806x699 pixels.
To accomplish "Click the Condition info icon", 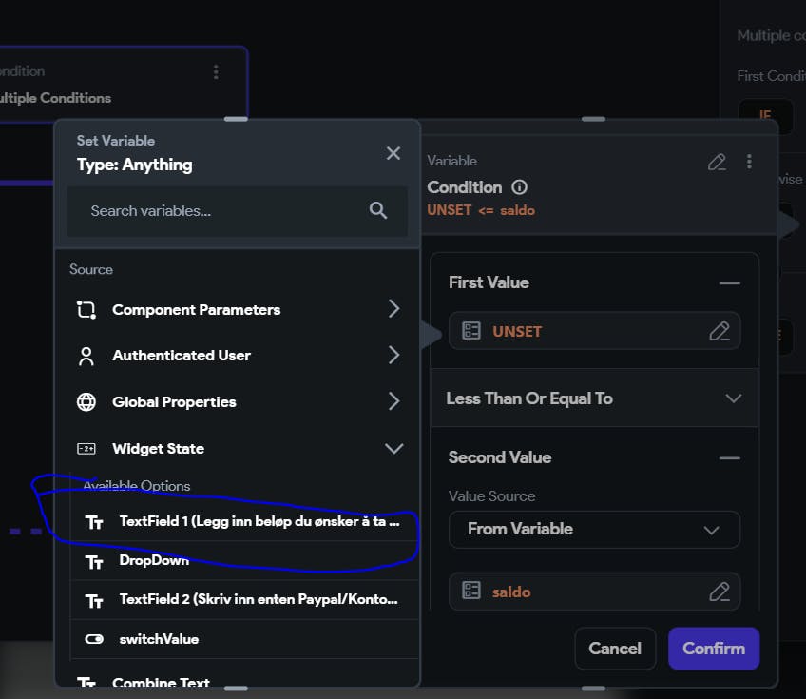I will click(x=519, y=187).
